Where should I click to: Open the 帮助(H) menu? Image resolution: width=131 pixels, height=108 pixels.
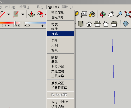click(x=67, y=7)
